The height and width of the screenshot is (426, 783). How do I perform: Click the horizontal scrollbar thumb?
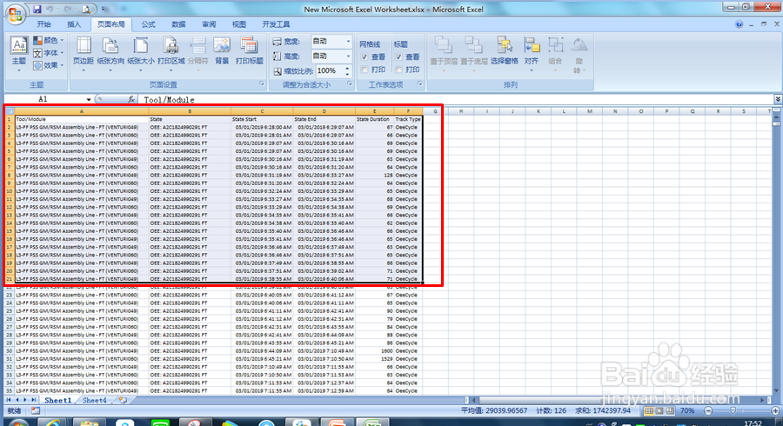tap(542, 400)
